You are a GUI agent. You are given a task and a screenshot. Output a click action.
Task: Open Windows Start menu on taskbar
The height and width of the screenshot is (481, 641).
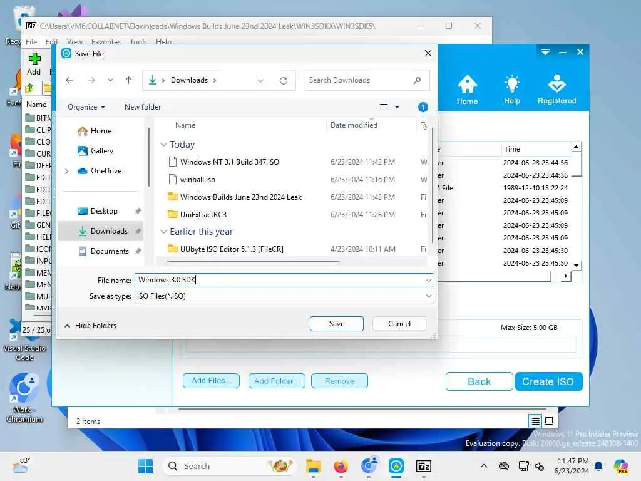point(145,466)
